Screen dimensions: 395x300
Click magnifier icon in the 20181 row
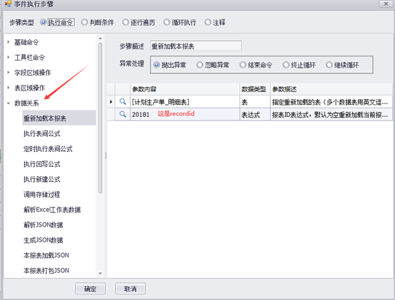pyautogui.click(x=123, y=114)
